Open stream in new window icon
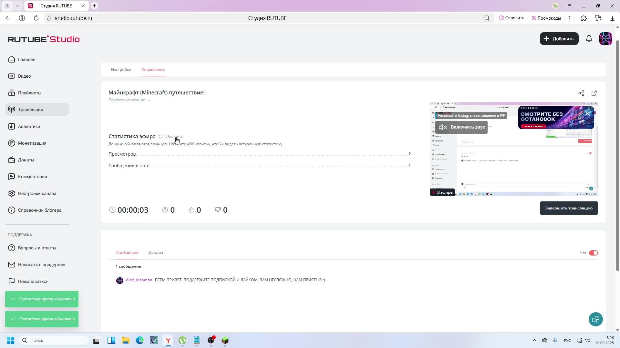 [594, 93]
